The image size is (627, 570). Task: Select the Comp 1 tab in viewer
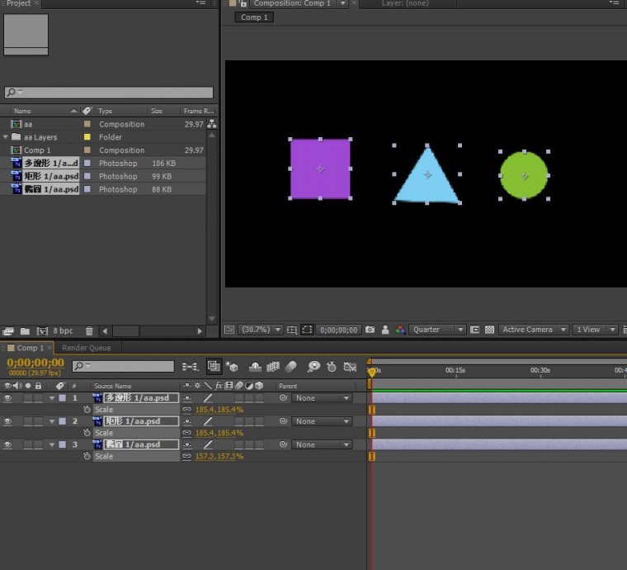254,17
